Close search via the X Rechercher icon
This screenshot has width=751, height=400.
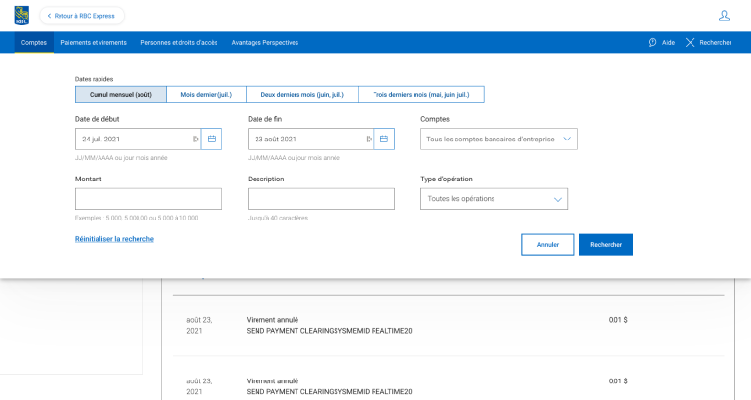tap(691, 43)
